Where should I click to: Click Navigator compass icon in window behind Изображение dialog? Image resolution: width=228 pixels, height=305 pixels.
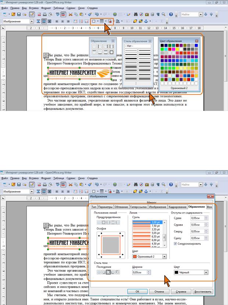(x=141, y=185)
